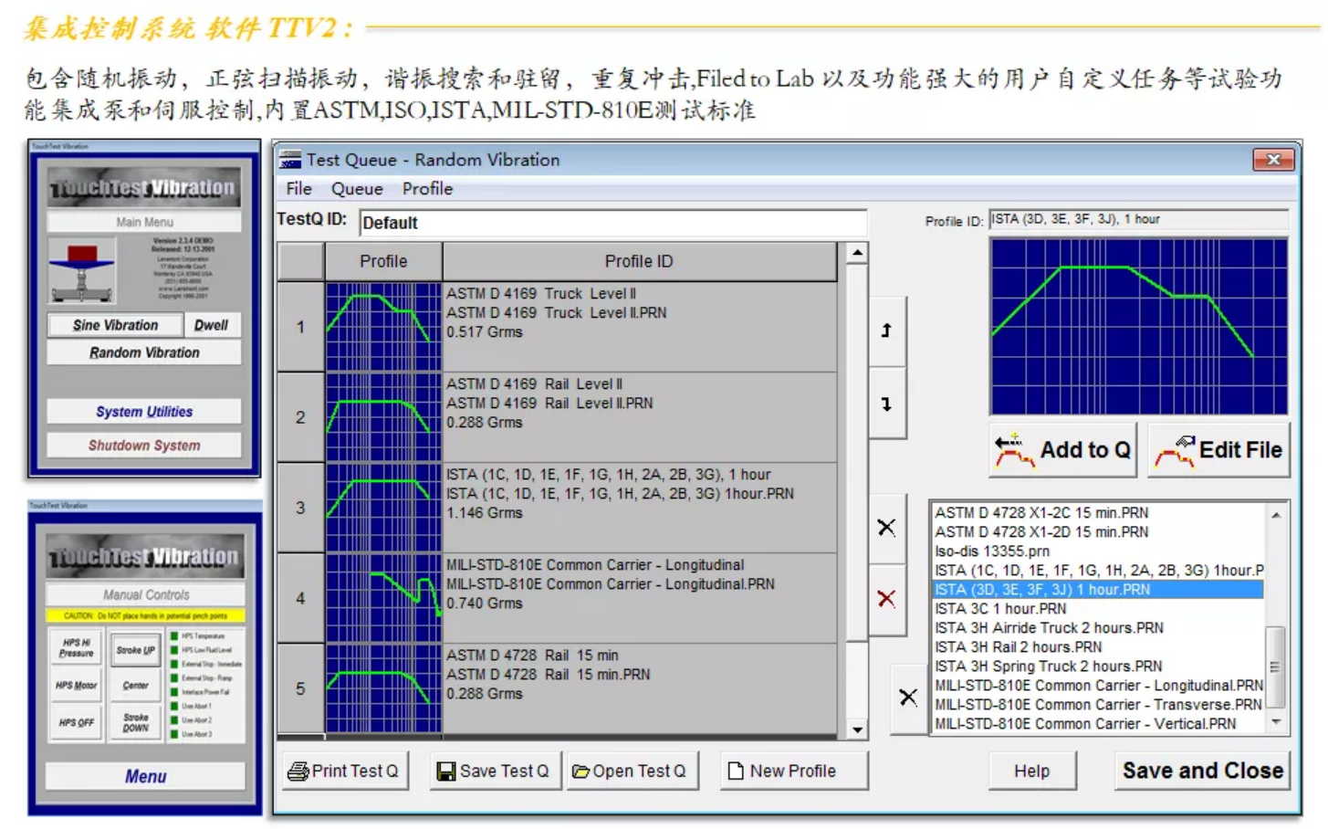Click Stroke DOWN in Manual Controls
This screenshot has height=829, width=1328.
[136, 723]
